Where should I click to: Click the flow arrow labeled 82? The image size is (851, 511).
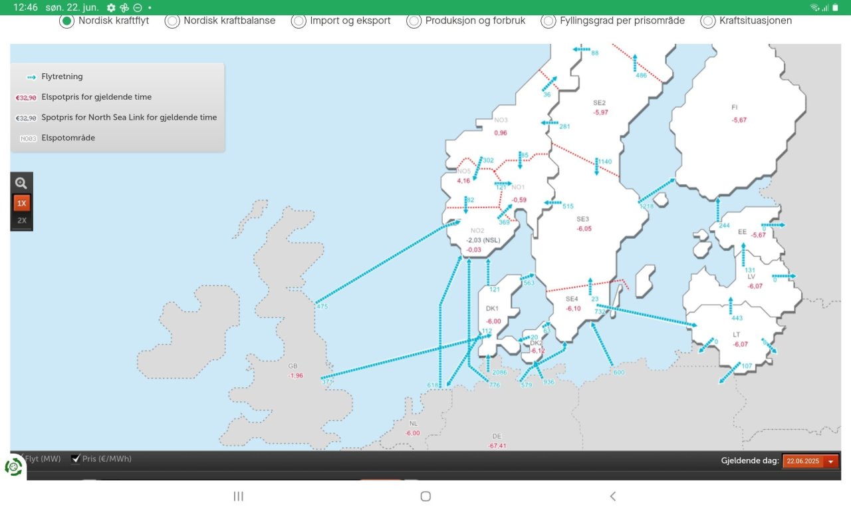pyautogui.click(x=466, y=204)
